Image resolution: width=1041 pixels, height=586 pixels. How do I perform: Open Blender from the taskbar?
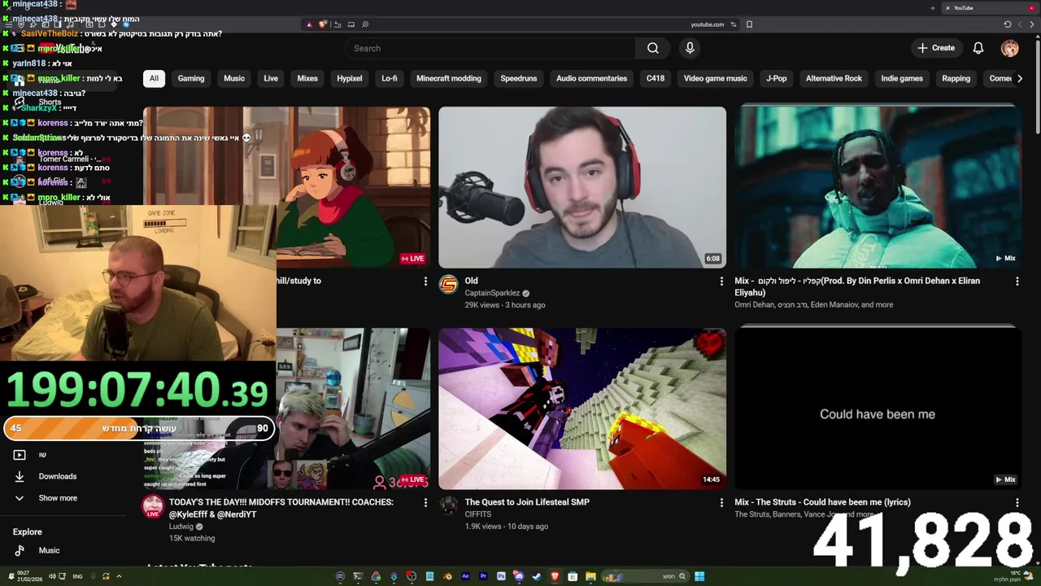click(447, 576)
